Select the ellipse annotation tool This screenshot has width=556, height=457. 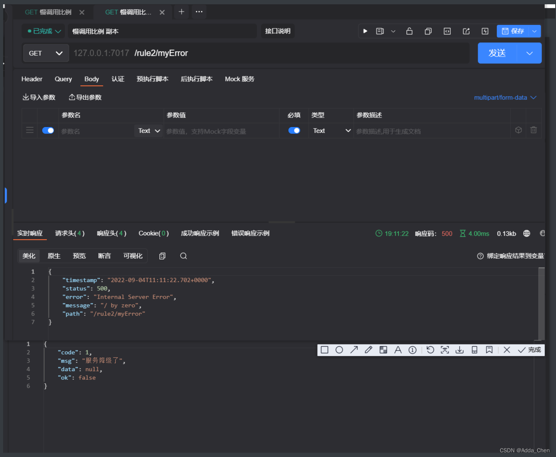click(339, 350)
